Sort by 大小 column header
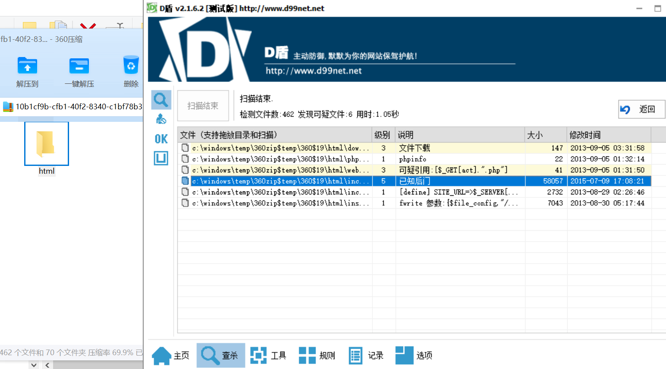 point(546,135)
